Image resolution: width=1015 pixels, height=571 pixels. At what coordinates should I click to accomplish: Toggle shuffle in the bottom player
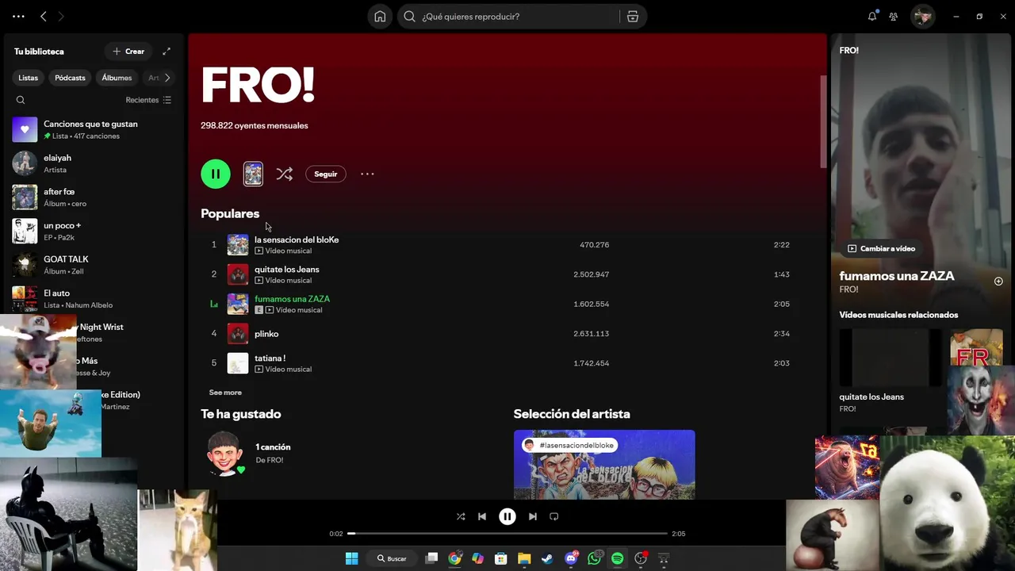pos(461,516)
